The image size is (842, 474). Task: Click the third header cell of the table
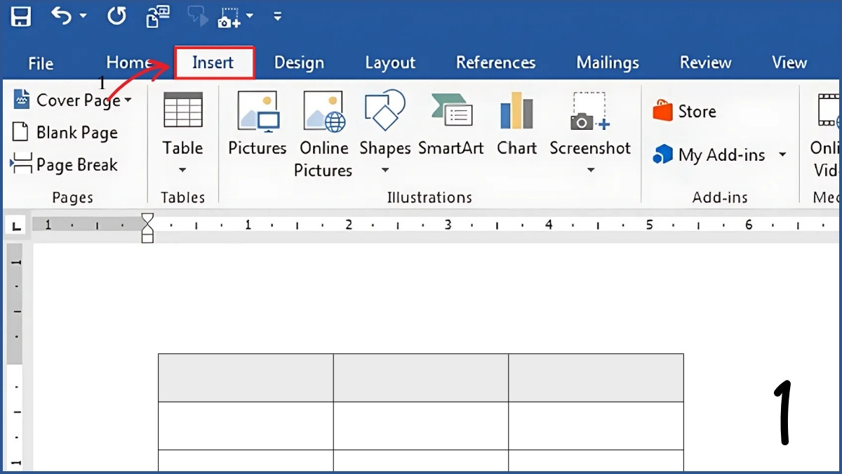point(596,378)
